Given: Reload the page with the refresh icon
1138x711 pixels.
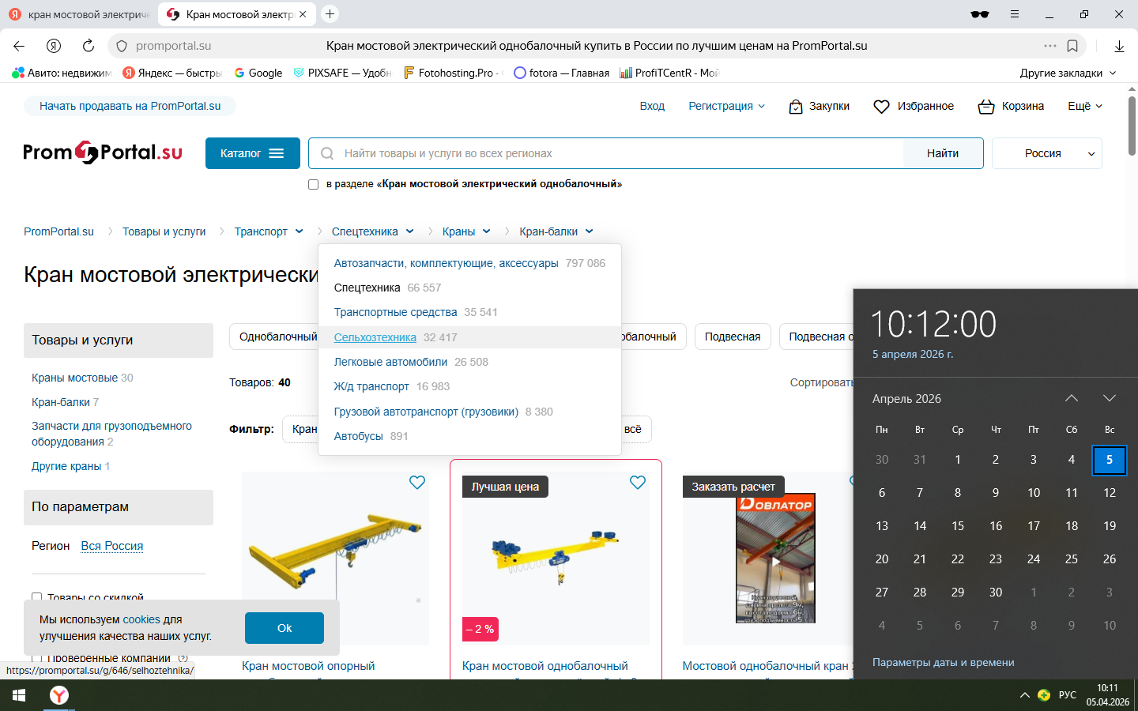Looking at the screenshot, I should pyautogui.click(x=89, y=46).
